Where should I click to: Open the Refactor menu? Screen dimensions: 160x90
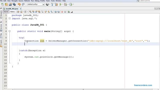27,1
